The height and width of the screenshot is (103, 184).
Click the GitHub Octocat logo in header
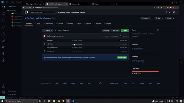click(26, 12)
